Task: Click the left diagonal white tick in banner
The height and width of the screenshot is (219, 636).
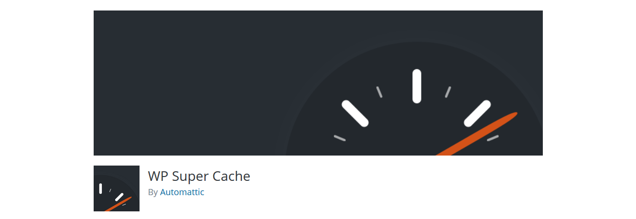Action: 355,114
